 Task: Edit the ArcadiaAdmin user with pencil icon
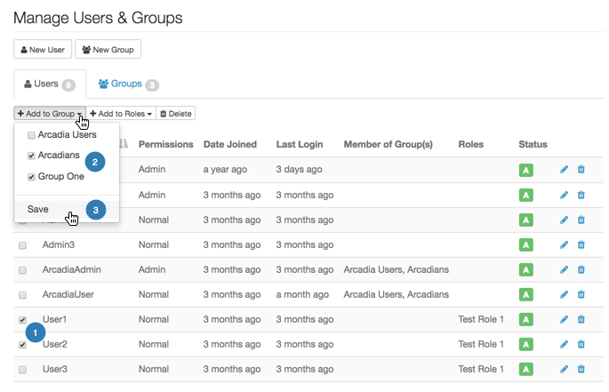click(564, 269)
